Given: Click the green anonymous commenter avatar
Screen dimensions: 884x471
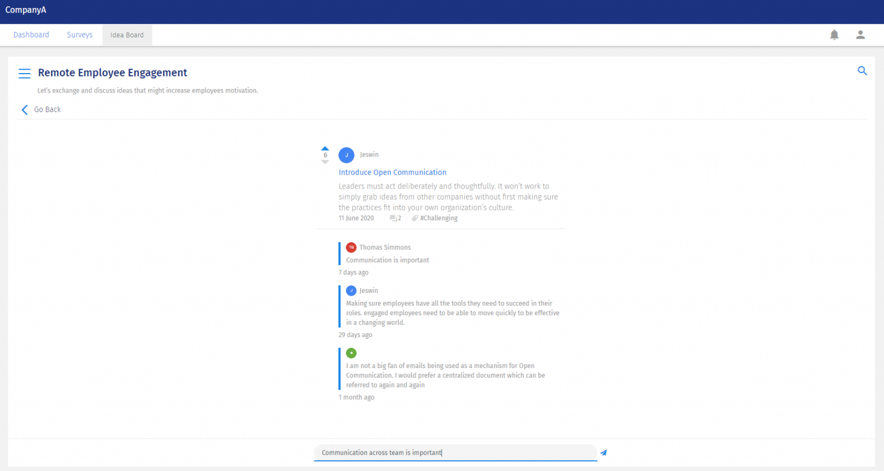Looking at the screenshot, I should [x=351, y=353].
